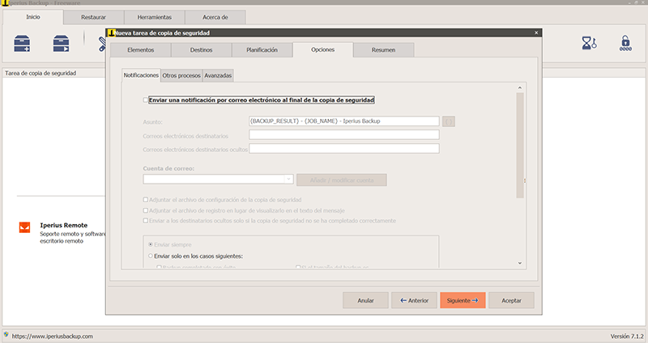The width and height of the screenshot is (648, 343).
Task: Go to the Resumen tab
Action: [x=383, y=50]
